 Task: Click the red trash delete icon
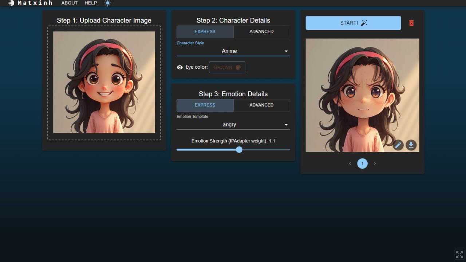point(411,23)
